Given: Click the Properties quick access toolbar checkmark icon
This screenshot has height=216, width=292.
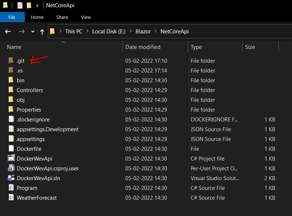Looking at the screenshot, I should [x=20, y=5].
